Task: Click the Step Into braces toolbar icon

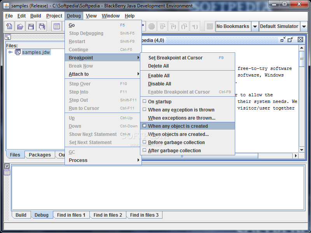Action: click(173, 26)
